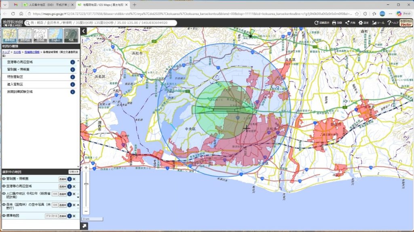
Task: Open the print (印刷) tool
Action: click(337, 23)
